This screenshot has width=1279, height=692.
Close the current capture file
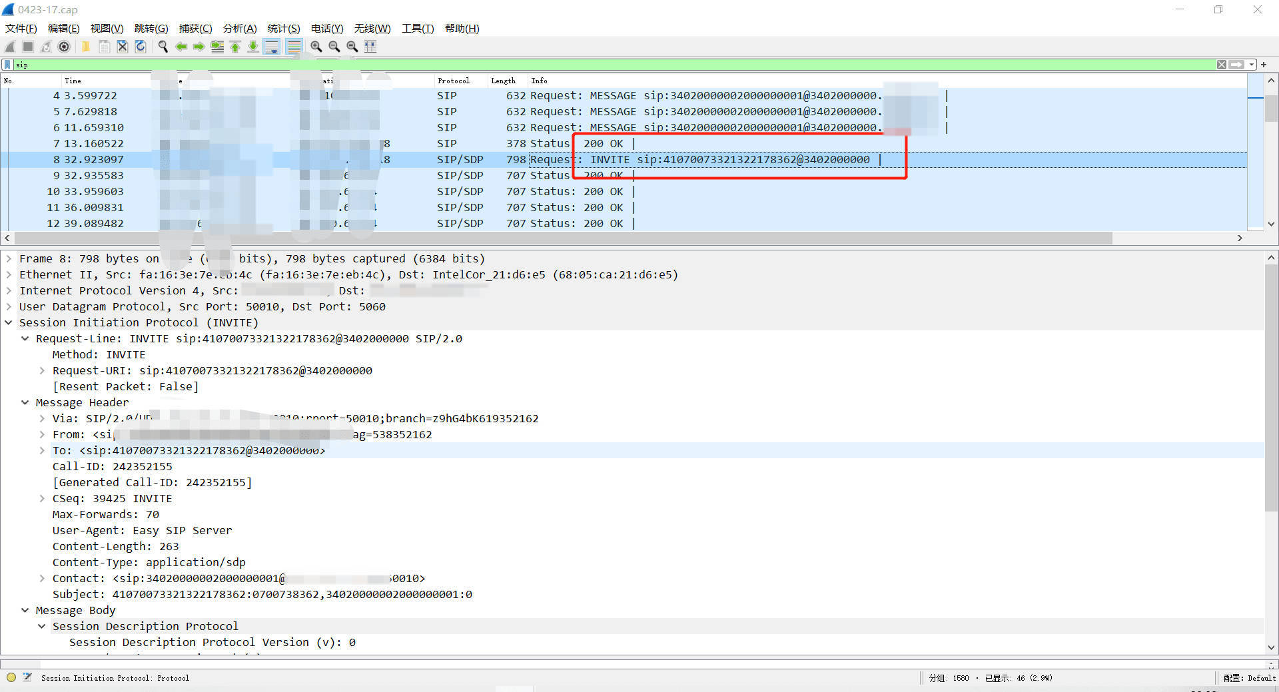pos(123,47)
